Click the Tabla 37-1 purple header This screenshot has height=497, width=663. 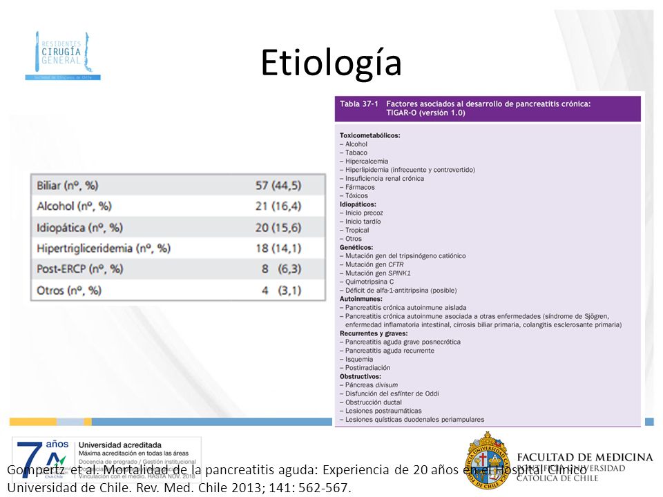pyautogui.click(x=488, y=108)
